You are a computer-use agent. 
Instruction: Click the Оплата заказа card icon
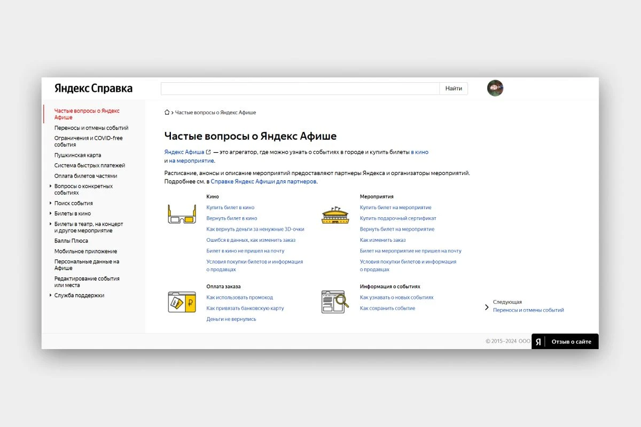[182, 302]
